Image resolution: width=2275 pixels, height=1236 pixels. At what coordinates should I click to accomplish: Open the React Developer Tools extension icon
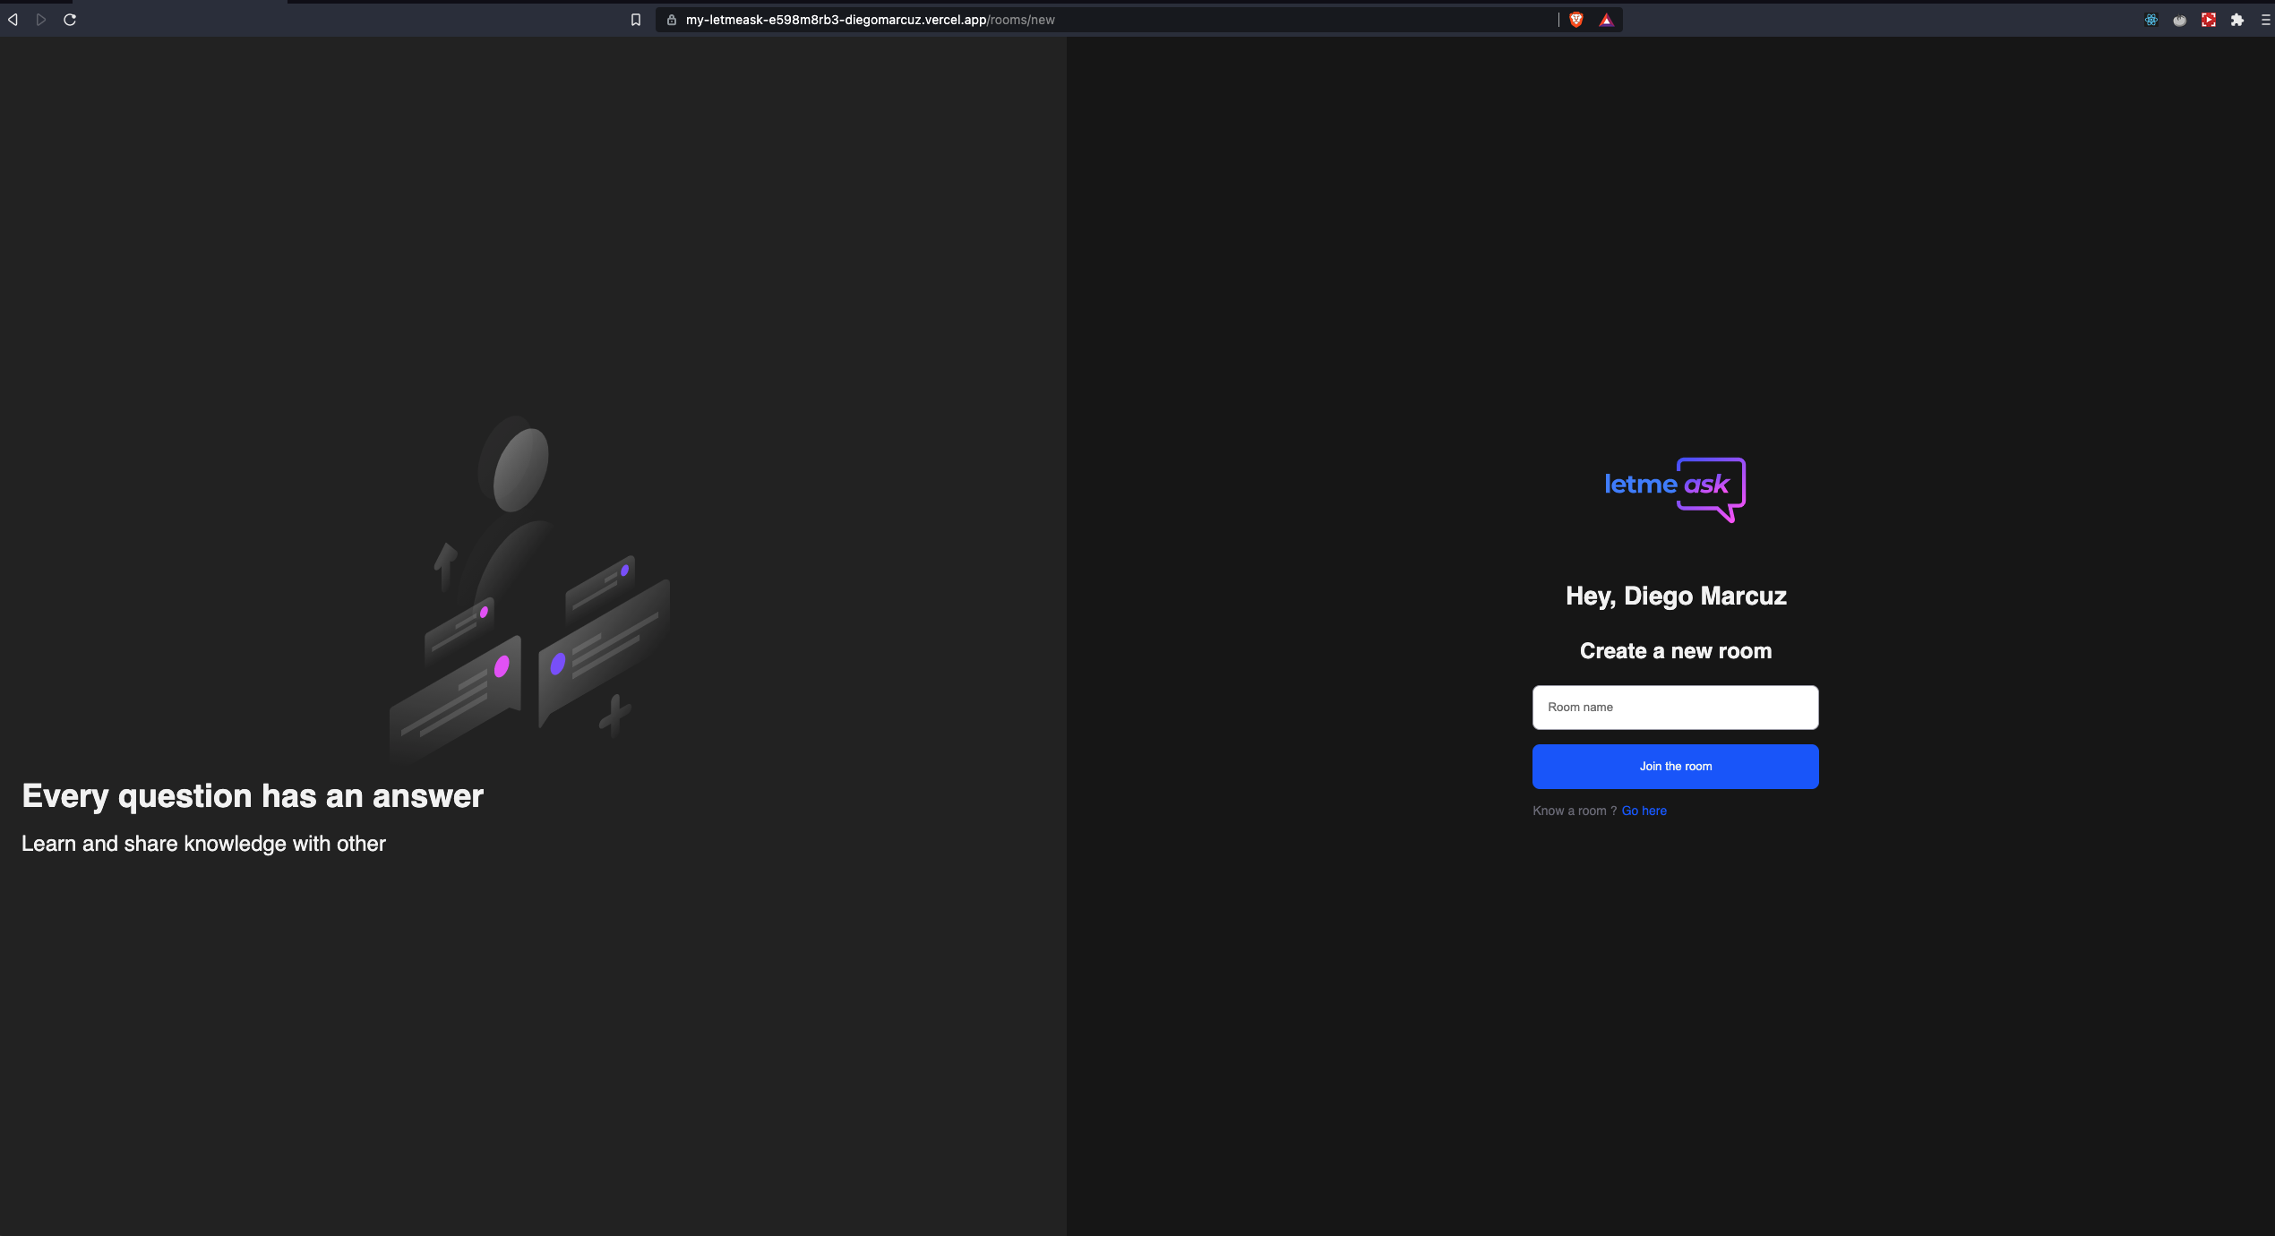[2151, 20]
